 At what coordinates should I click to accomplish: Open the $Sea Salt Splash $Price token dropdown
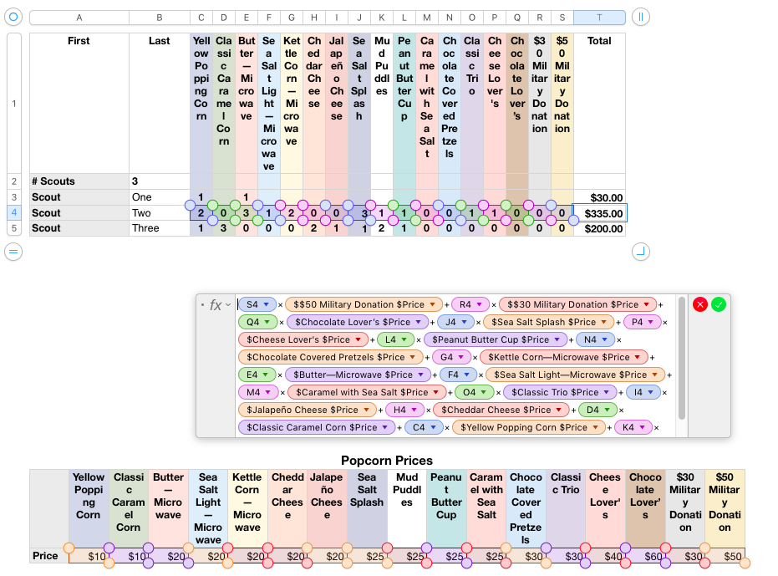604,322
